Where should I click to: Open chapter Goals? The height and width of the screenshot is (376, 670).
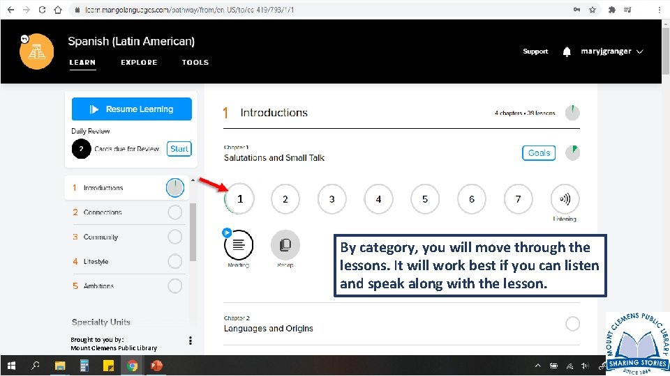pyautogui.click(x=539, y=153)
